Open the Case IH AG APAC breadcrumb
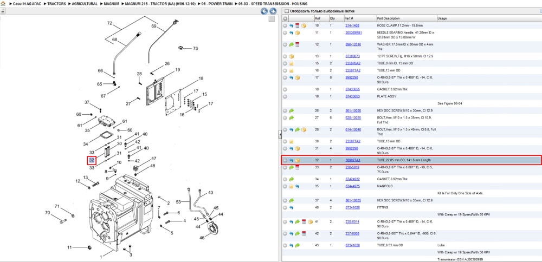The image size is (542, 262). 28,4
